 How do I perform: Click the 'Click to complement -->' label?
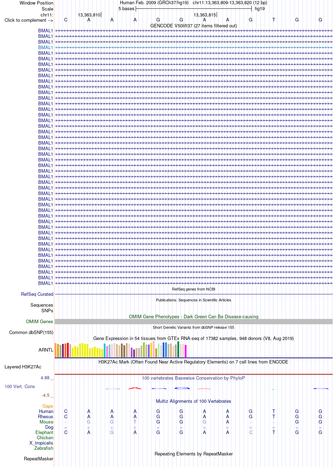coord(29,20)
